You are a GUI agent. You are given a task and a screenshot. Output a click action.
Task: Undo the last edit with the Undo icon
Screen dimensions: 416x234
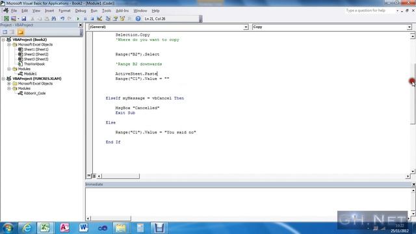pyautogui.click(x=62, y=19)
